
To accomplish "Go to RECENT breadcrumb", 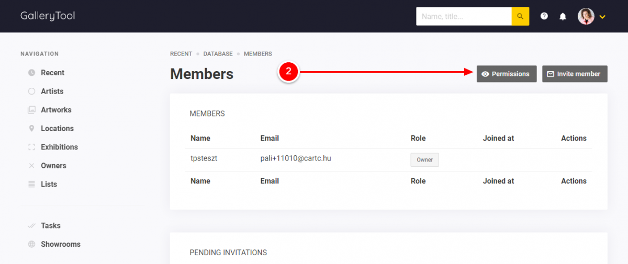I will (x=181, y=54).
